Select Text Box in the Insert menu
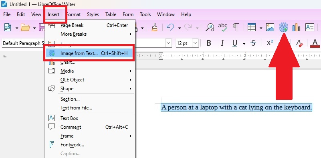321x158 pixels. [90, 118]
